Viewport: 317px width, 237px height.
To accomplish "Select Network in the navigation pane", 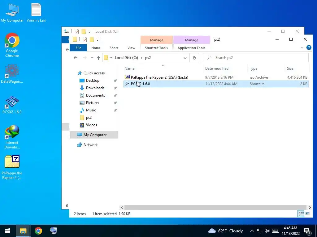I will (x=90, y=145).
